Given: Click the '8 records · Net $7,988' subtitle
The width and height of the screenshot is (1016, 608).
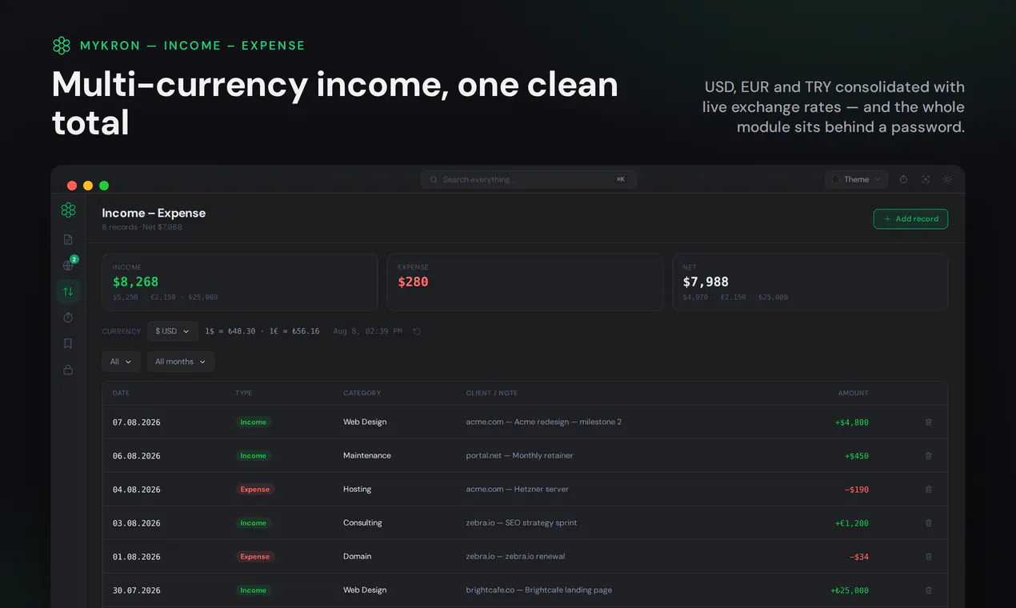Looking at the screenshot, I should pos(142,227).
